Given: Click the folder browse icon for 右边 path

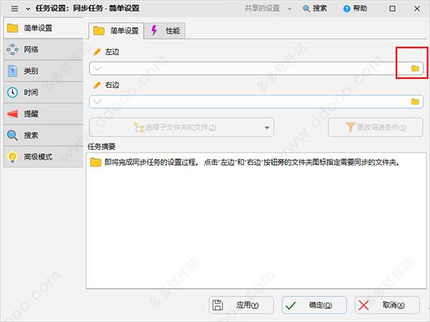Looking at the screenshot, I should pyautogui.click(x=414, y=102).
